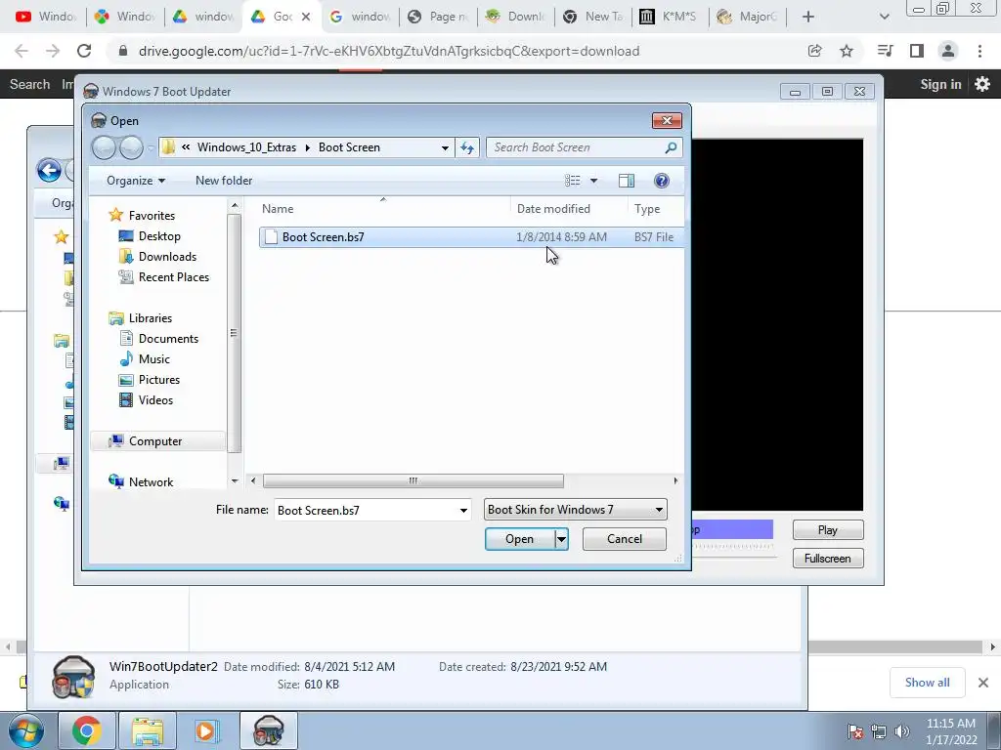Open the Boot Skin for Windows 7 filter dropdown
Image resolution: width=1001 pixels, height=750 pixels.
click(x=575, y=510)
